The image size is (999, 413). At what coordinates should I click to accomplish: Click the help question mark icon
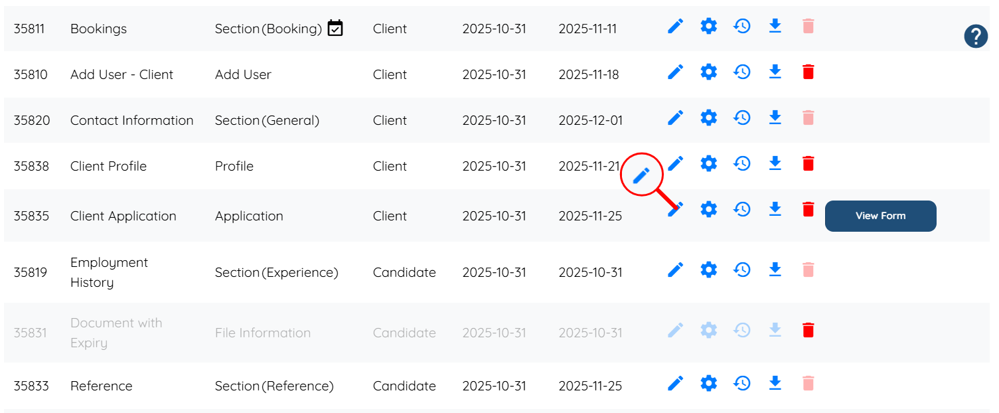(x=975, y=36)
